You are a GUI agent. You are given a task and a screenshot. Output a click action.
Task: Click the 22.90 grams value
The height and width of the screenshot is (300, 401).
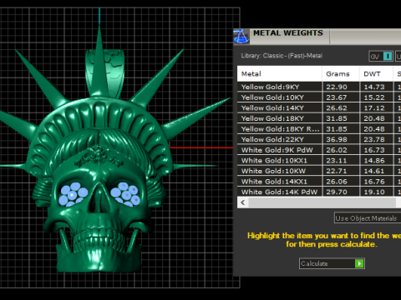point(337,87)
